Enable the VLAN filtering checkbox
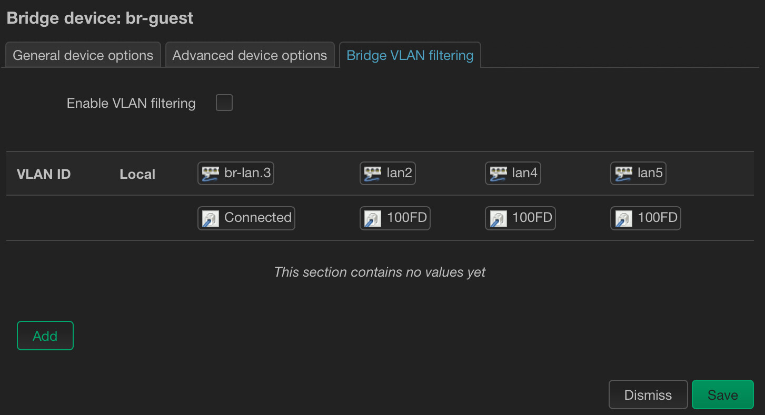 coord(224,103)
